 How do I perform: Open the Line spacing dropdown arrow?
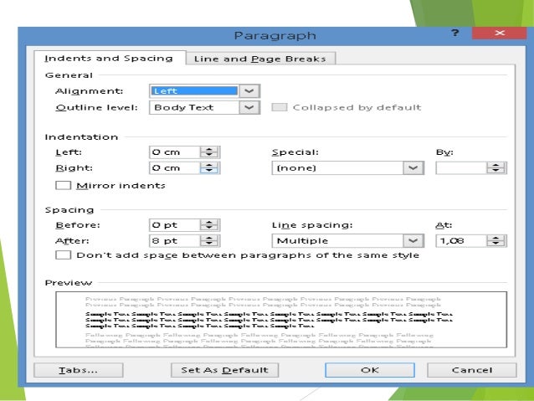coord(413,241)
